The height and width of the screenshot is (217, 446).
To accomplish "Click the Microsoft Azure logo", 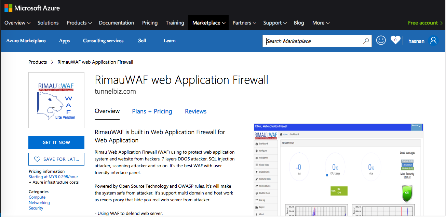I will coord(32,8).
